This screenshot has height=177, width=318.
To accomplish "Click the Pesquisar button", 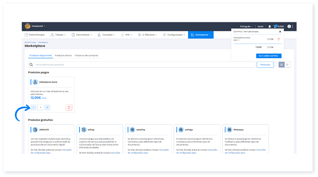I will (265, 65).
